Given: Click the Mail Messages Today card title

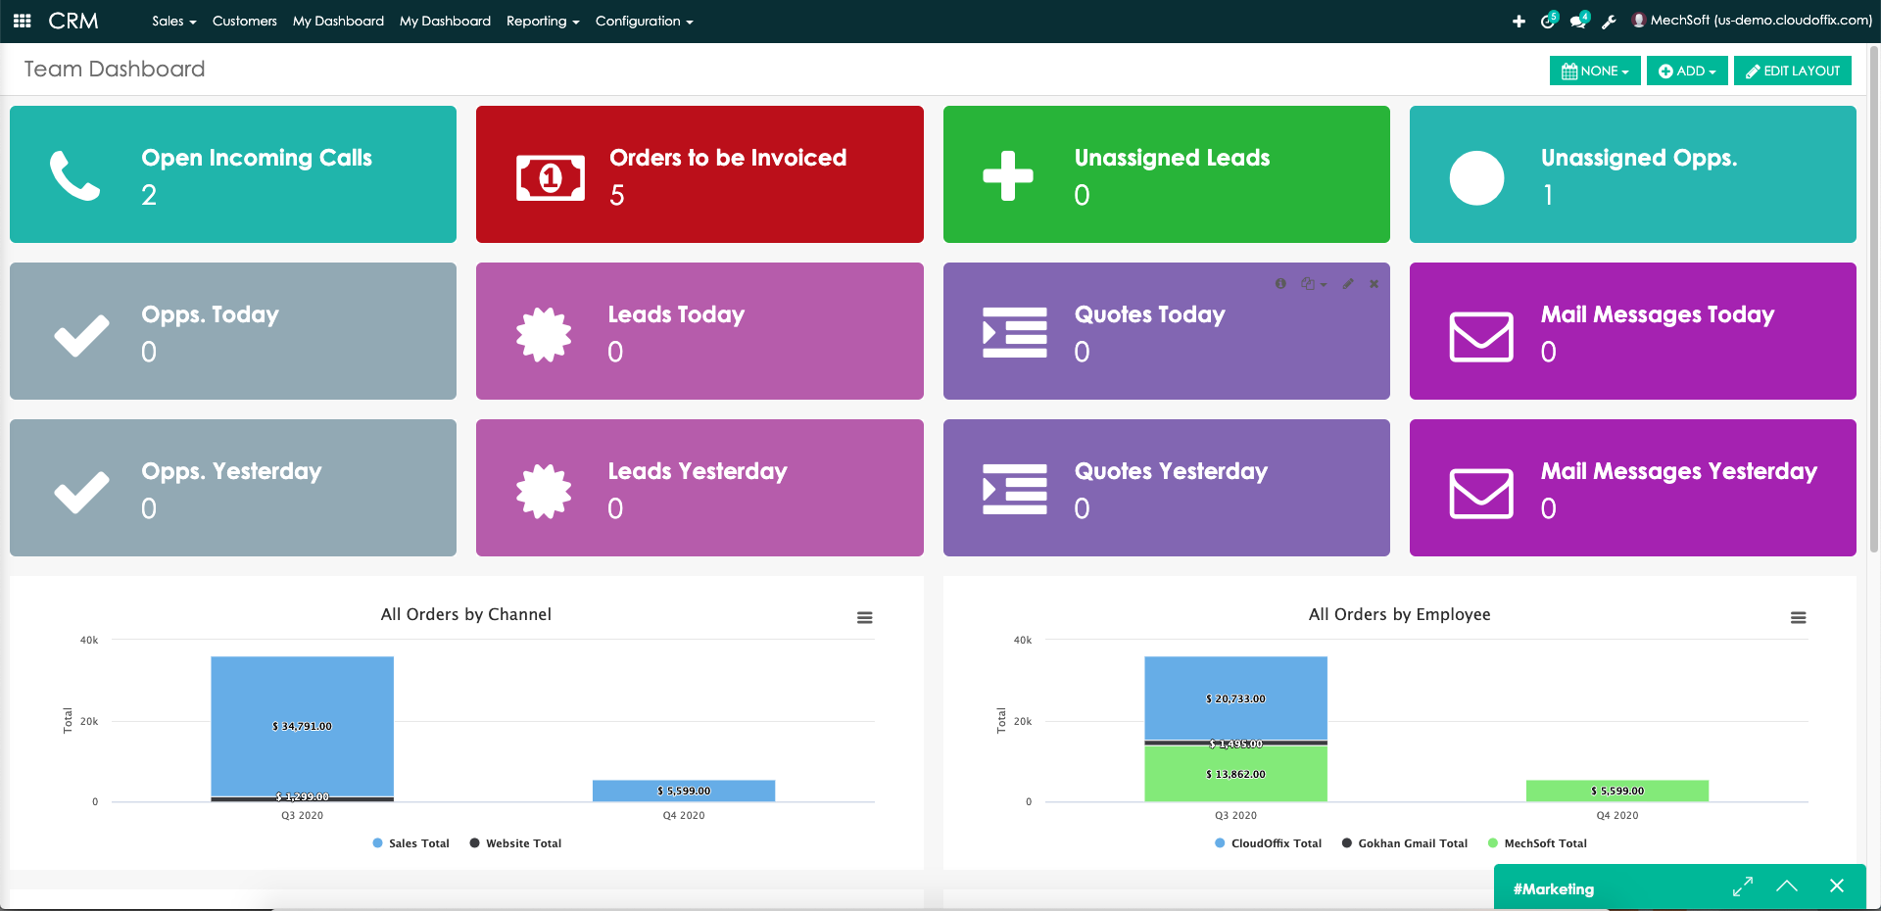Looking at the screenshot, I should point(1658,314).
